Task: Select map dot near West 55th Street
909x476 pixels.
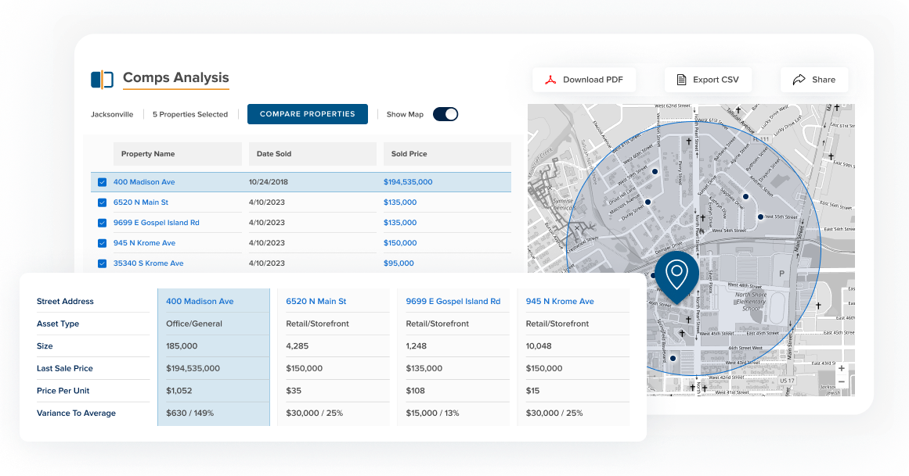Action: pos(760,217)
